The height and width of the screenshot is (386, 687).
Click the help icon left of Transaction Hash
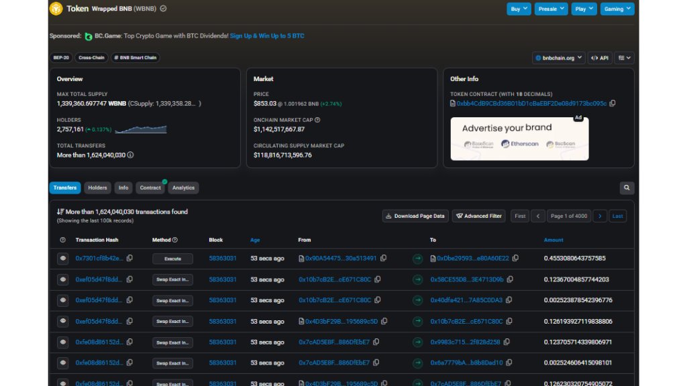(x=62, y=240)
